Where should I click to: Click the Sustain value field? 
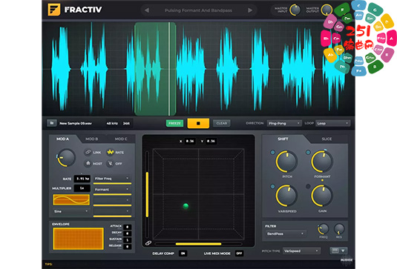pos(128,240)
